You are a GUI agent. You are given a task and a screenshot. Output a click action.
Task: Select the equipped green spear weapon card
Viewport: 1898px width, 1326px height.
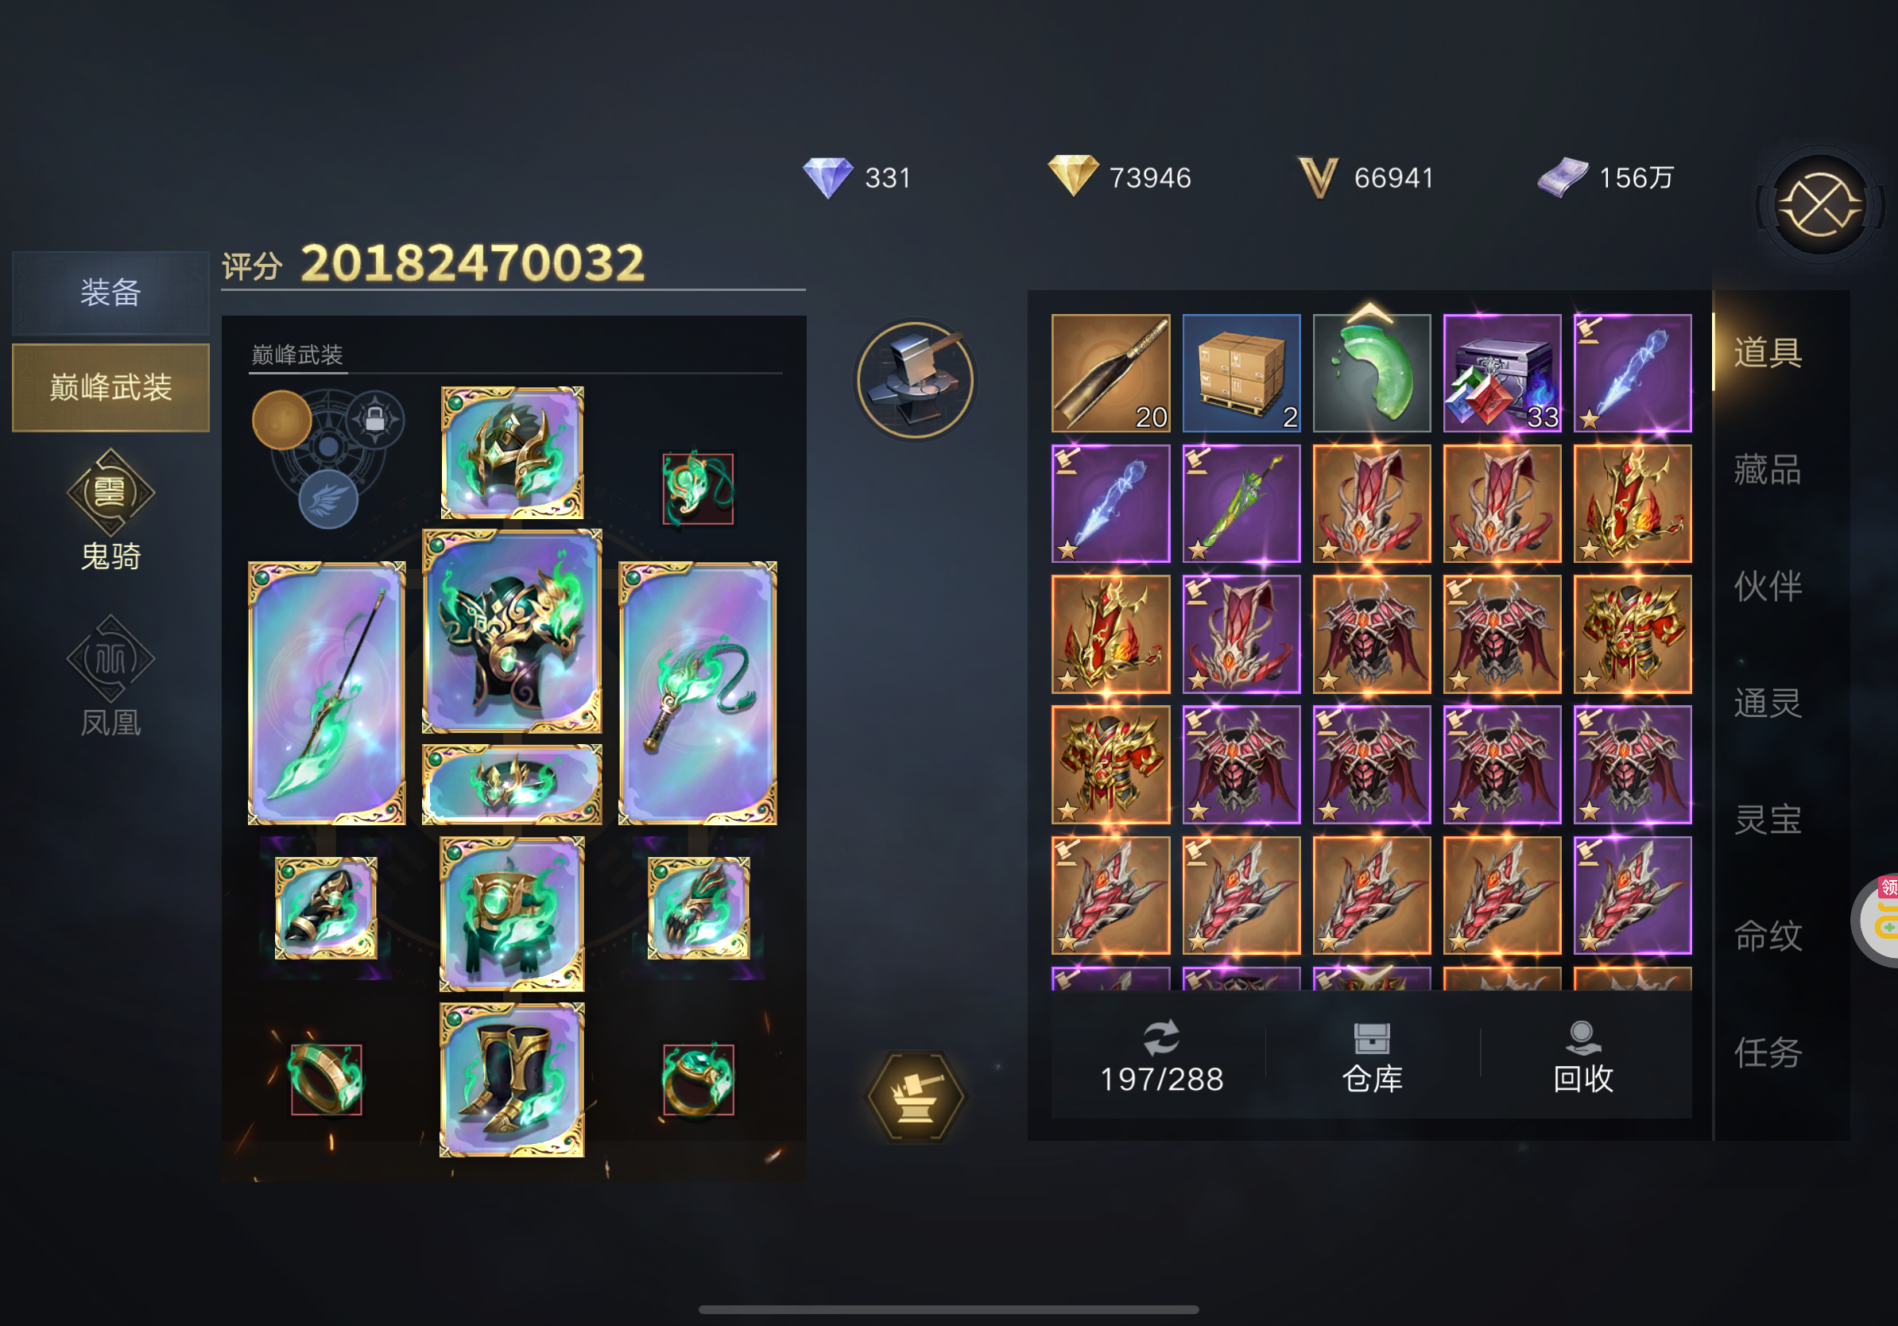click(x=327, y=692)
